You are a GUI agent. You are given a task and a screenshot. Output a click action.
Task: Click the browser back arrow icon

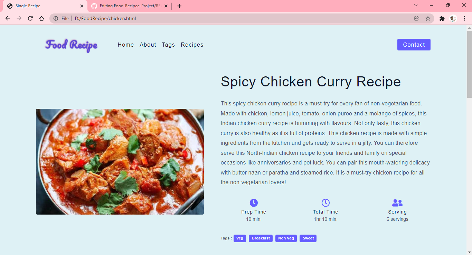click(8, 18)
